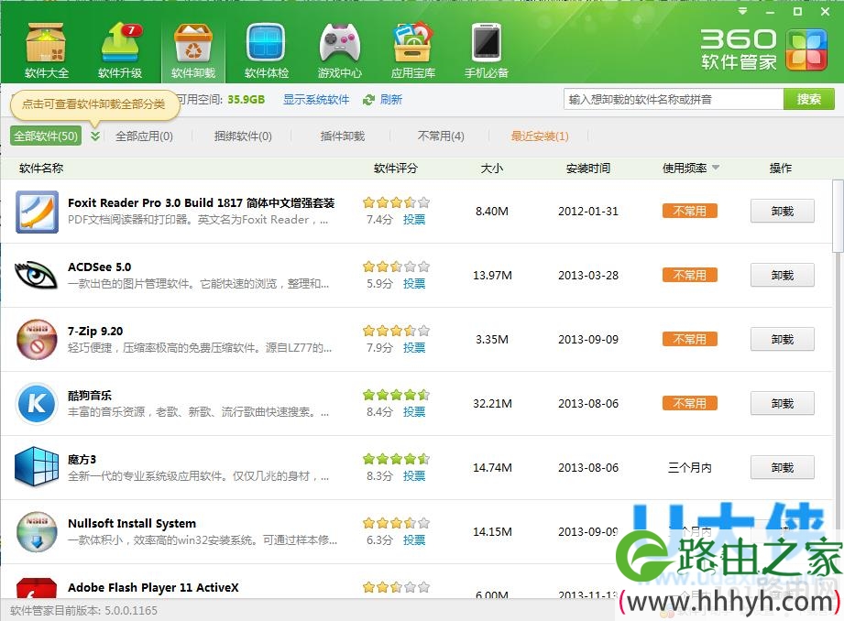Viewport: 844px width, 621px height.
Task: Click the ACDSee eye icon
Action: (36, 276)
